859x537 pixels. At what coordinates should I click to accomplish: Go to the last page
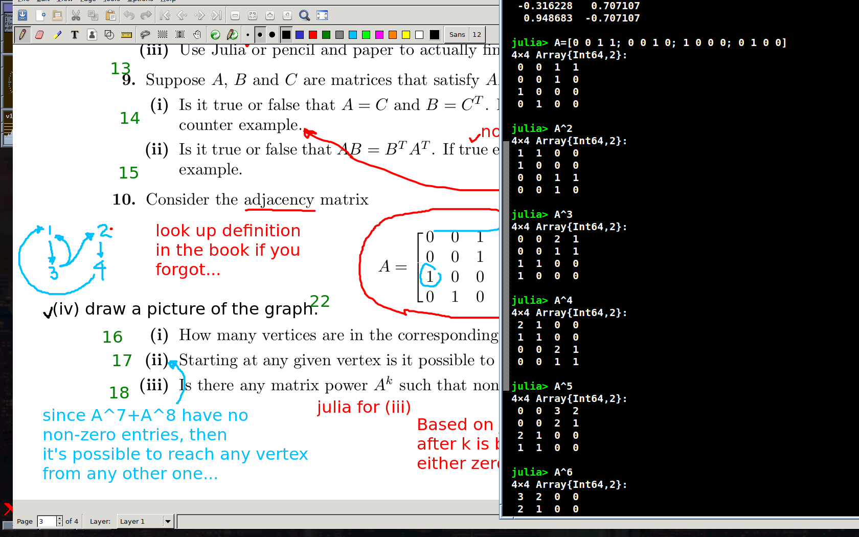[217, 15]
